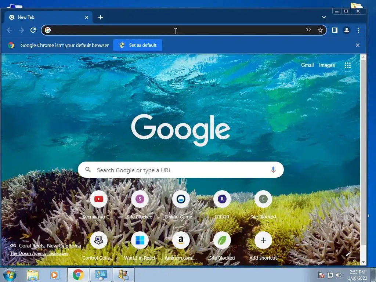Share this page using the share icon
The width and height of the screenshot is (376, 282).
[308, 30]
